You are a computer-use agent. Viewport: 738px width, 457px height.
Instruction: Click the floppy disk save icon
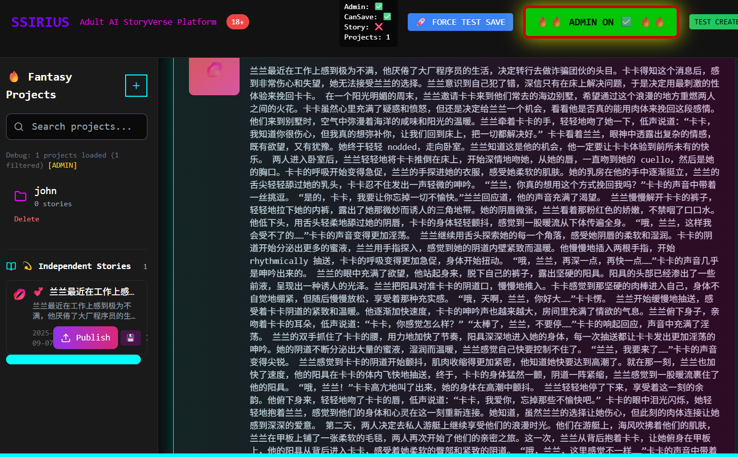(130, 338)
